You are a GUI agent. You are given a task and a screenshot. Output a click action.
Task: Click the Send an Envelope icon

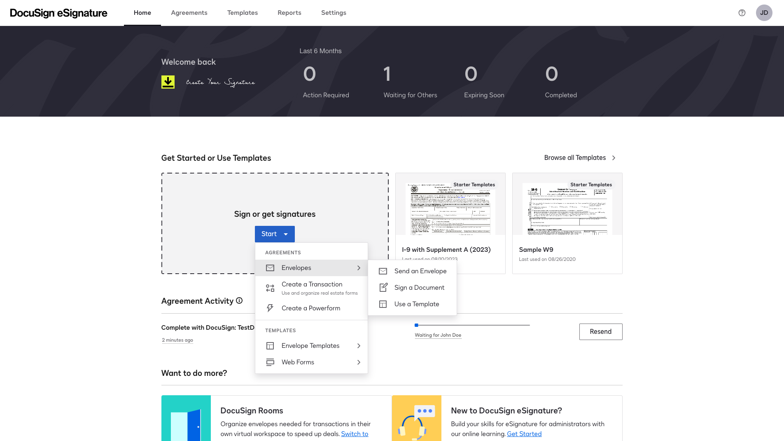pos(383,271)
